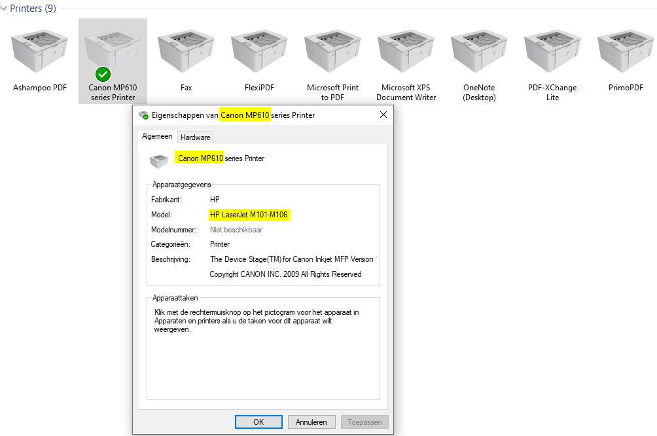Select the PDF-XChange Lite printer icon

552,51
